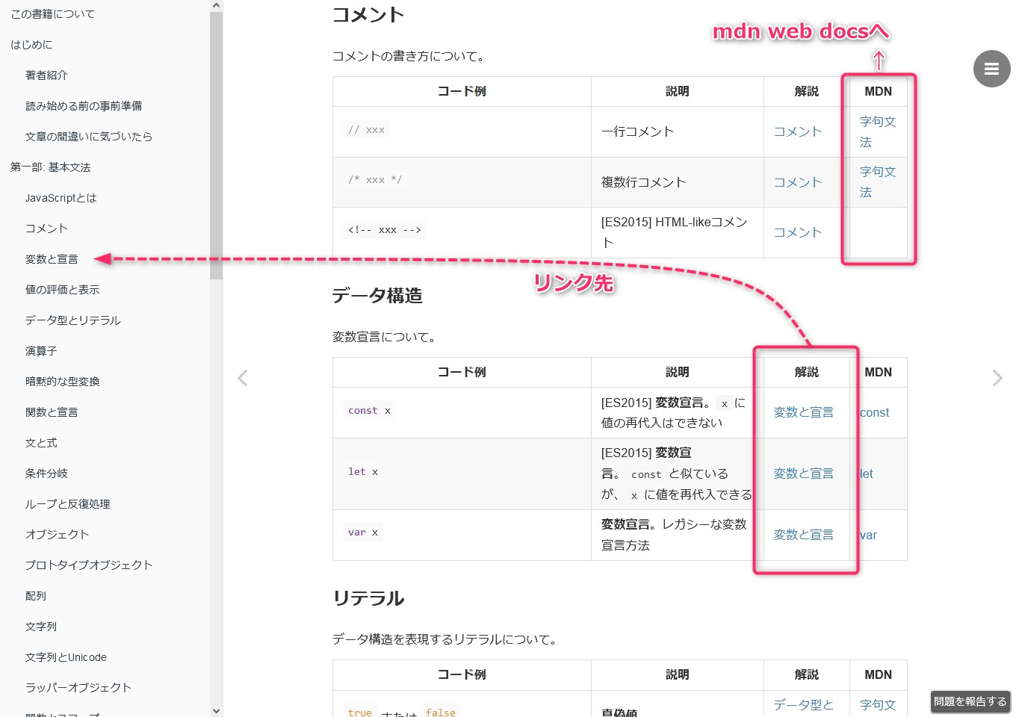
Task: Open 変数と宣言 link in let x row
Action: 804,474
